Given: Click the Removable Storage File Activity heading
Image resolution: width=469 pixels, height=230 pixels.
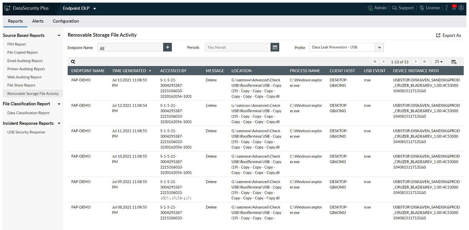Looking at the screenshot, I should [102, 35].
